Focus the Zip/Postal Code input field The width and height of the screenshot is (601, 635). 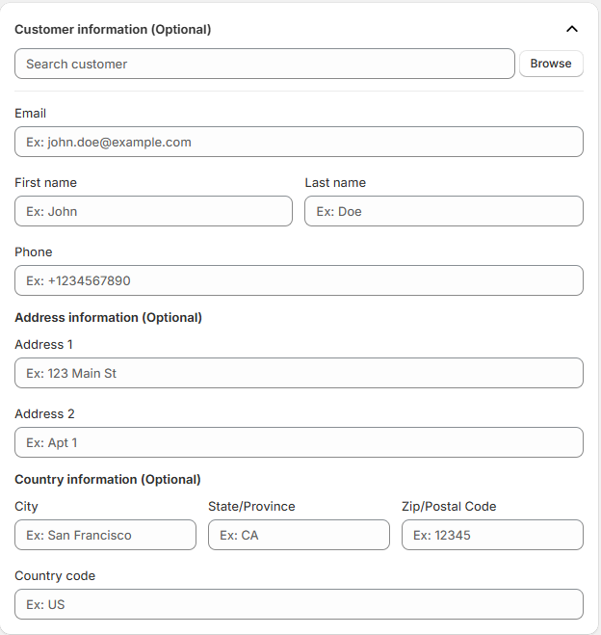point(492,535)
